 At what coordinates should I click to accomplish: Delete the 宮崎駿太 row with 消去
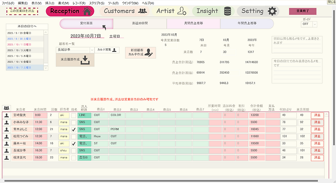(317, 116)
